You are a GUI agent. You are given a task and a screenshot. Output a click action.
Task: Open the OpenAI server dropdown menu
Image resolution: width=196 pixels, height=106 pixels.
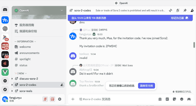62,10
